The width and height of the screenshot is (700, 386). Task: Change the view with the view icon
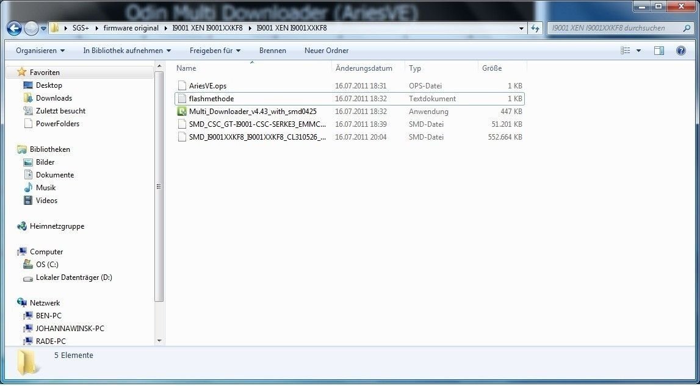click(x=626, y=51)
